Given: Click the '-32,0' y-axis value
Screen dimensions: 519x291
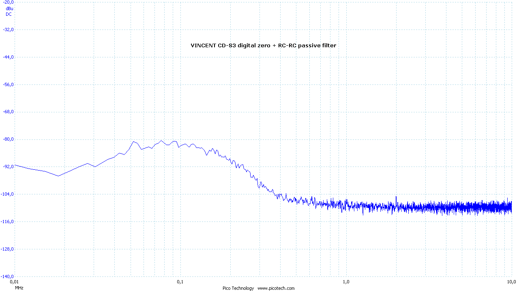Looking at the screenshot, I should pyautogui.click(x=8, y=30).
